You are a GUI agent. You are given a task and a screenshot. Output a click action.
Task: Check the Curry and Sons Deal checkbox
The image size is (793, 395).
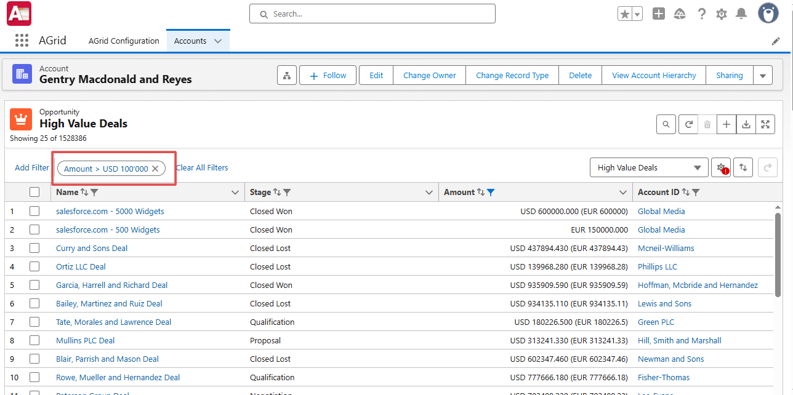pyautogui.click(x=34, y=248)
